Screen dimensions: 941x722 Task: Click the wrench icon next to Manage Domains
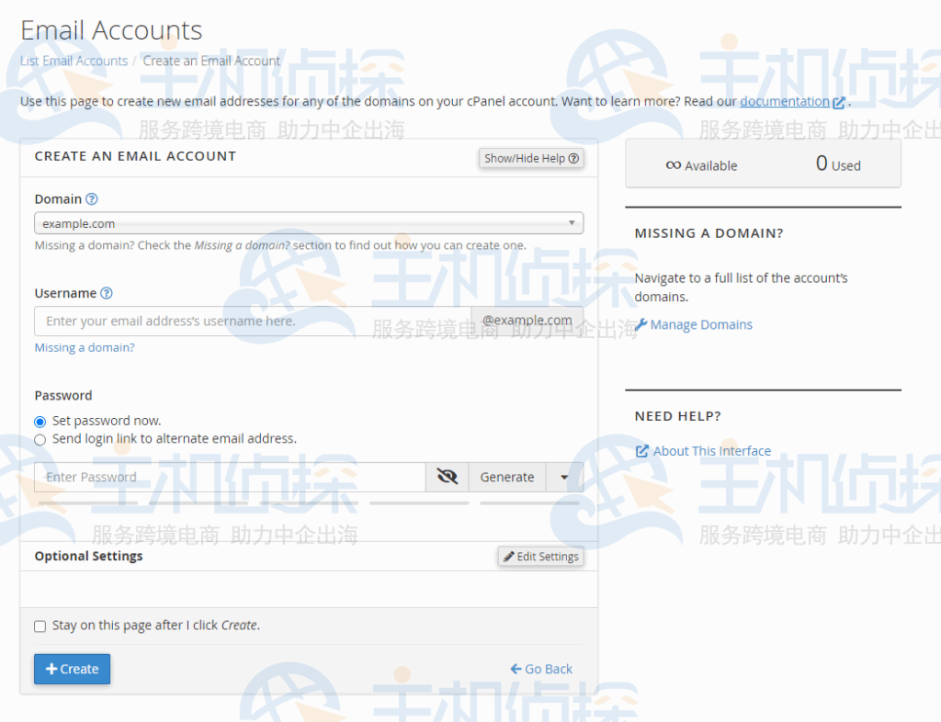click(x=641, y=324)
